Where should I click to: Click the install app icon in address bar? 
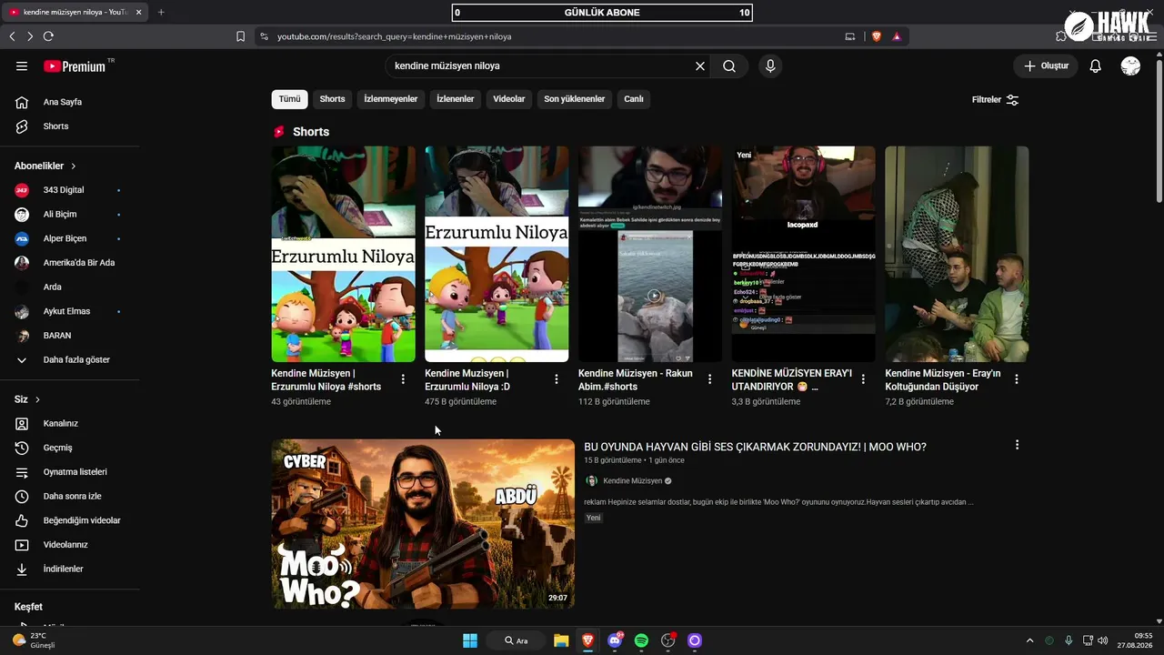coord(850,36)
